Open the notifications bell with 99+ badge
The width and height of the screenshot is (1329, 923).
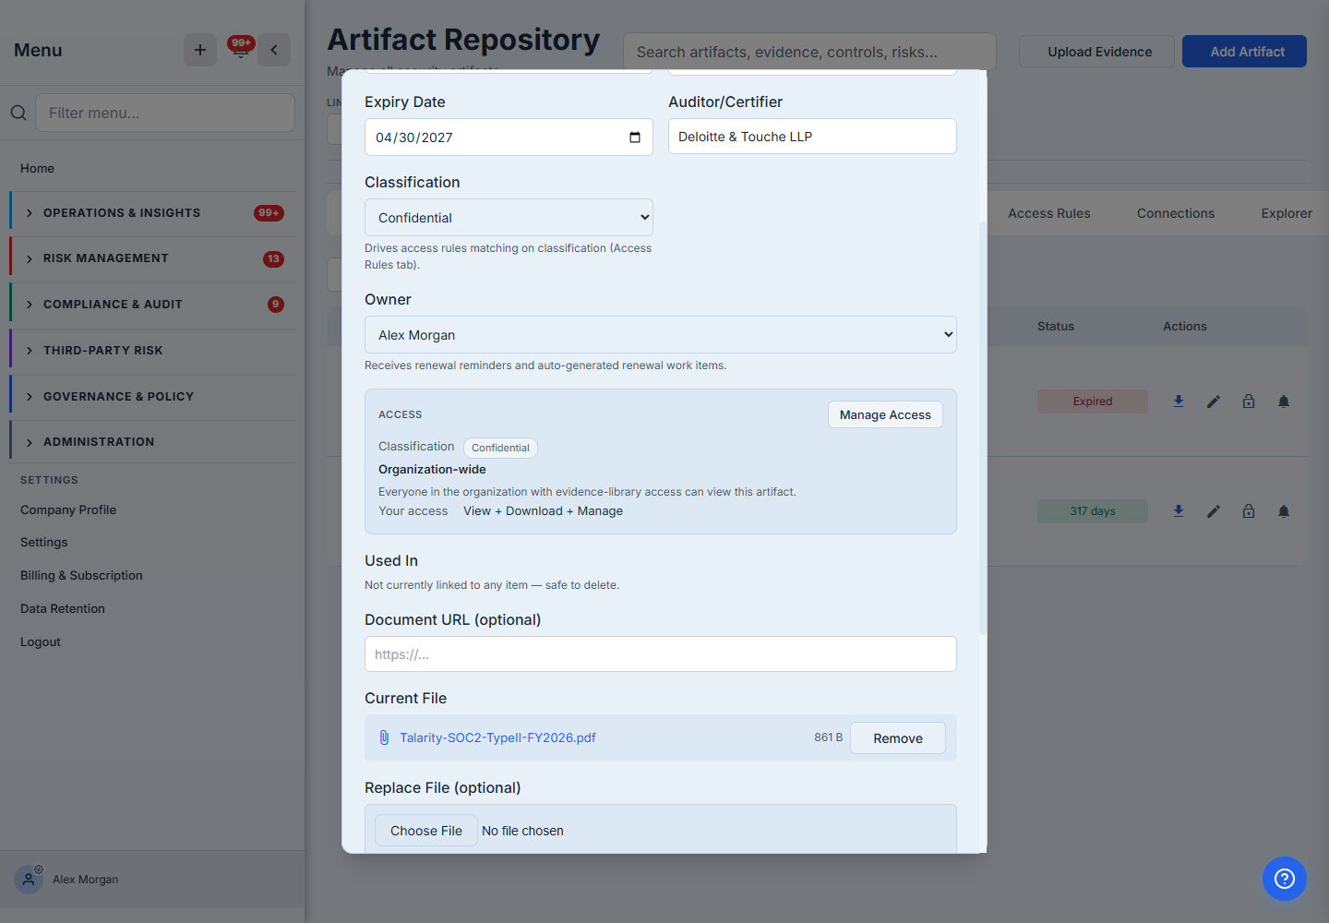click(240, 50)
